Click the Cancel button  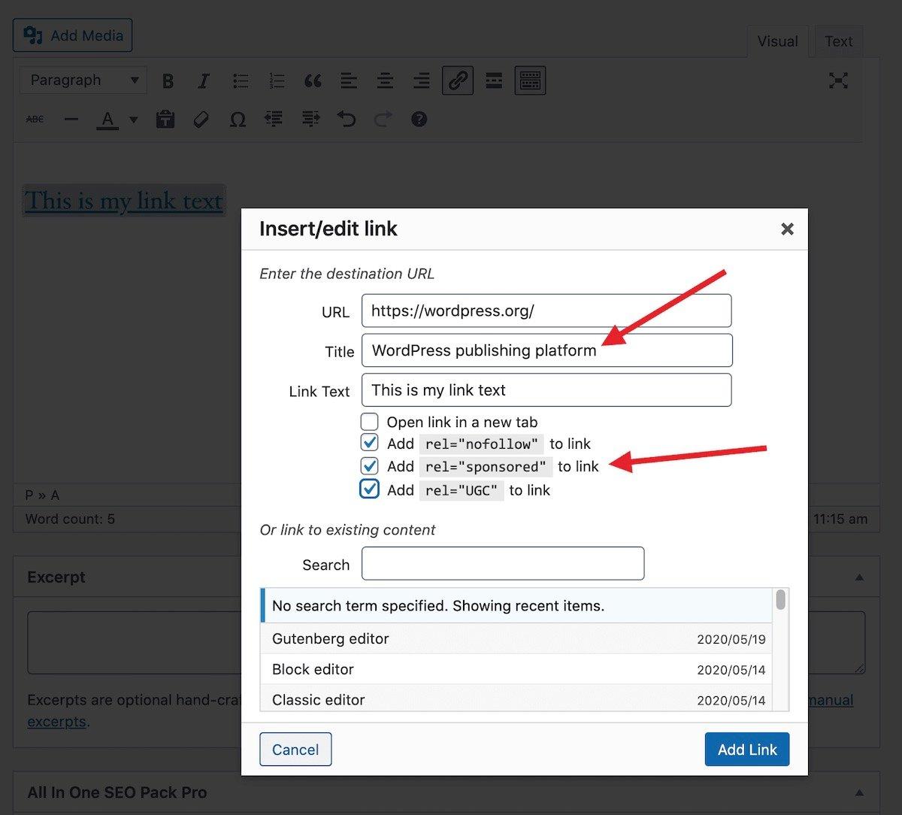coord(295,750)
